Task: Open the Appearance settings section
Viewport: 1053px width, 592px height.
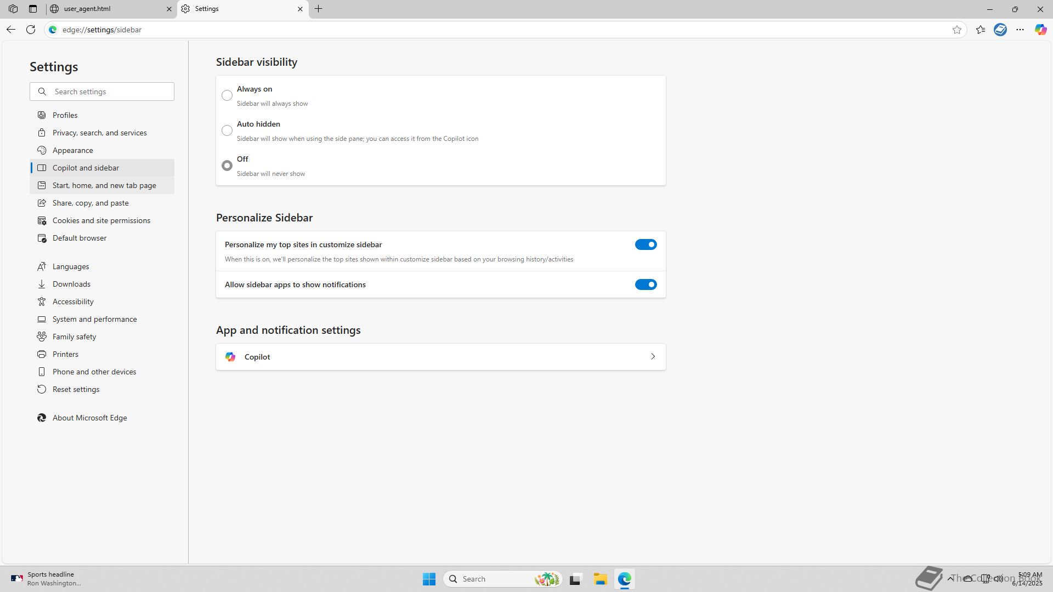Action: [x=72, y=150]
